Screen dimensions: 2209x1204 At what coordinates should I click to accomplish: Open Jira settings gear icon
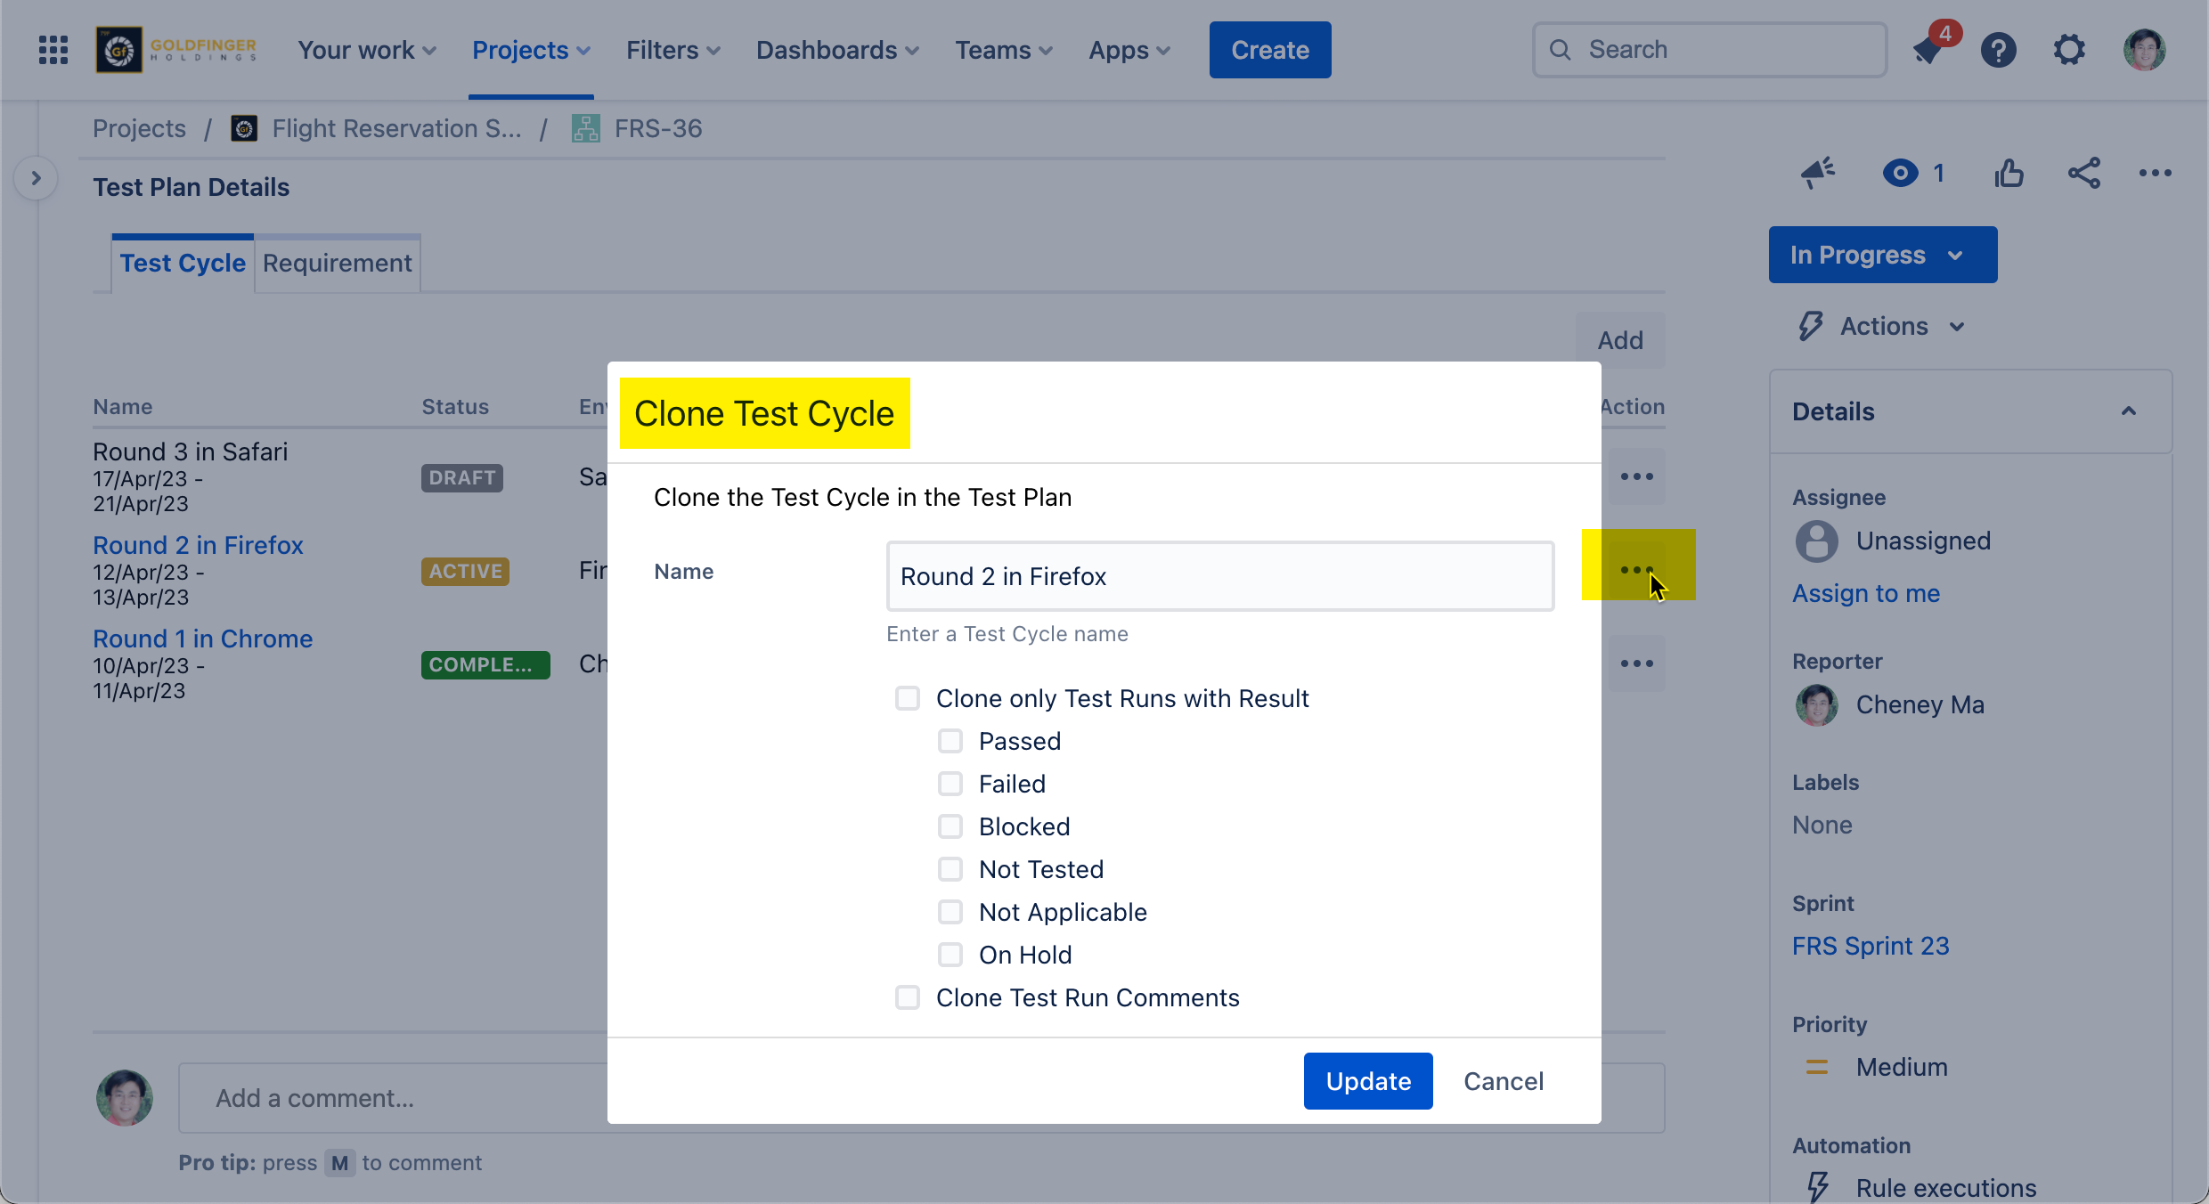point(2069,50)
